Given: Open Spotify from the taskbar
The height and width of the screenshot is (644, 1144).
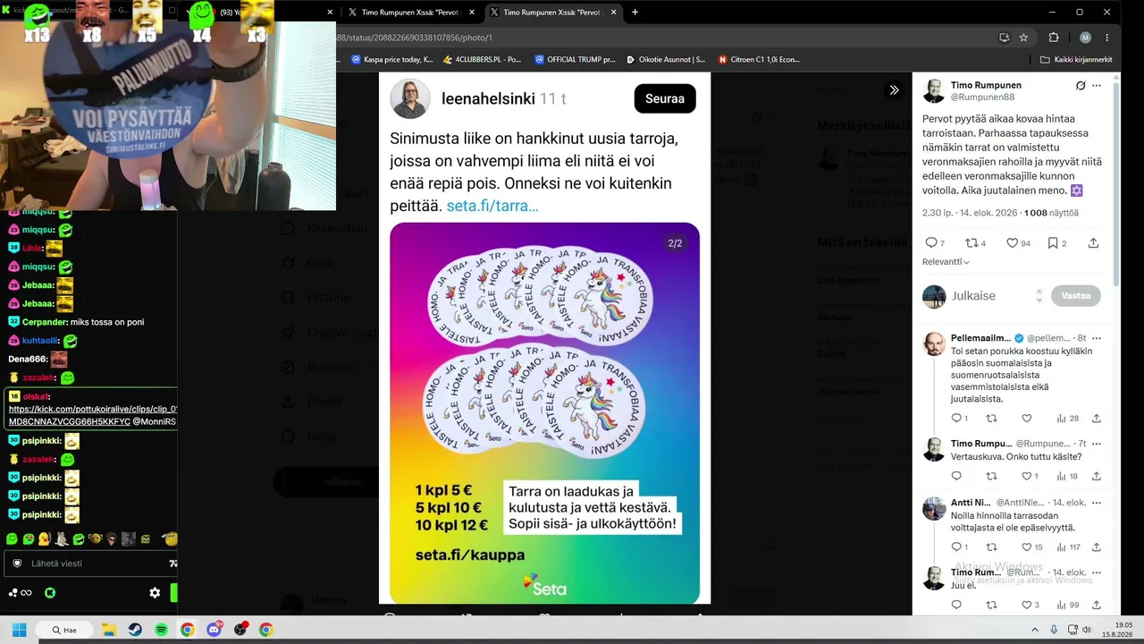Looking at the screenshot, I should (x=161, y=630).
